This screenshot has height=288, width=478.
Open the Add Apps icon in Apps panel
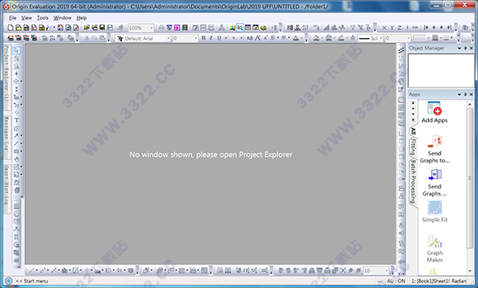[x=434, y=112]
